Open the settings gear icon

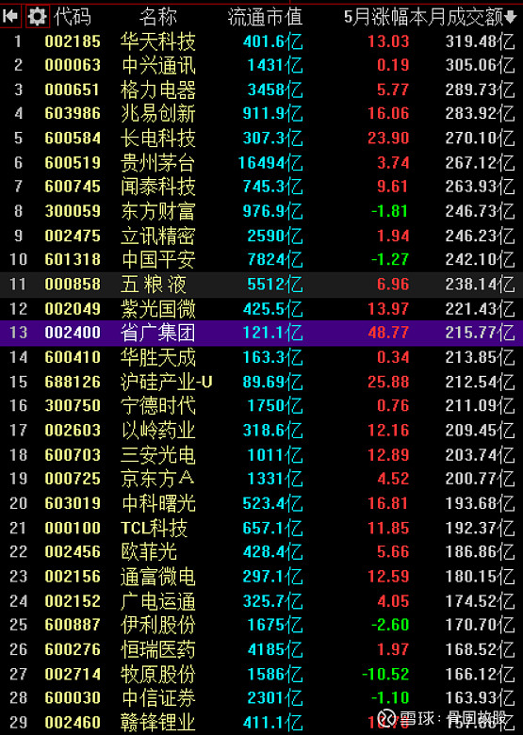(x=38, y=17)
